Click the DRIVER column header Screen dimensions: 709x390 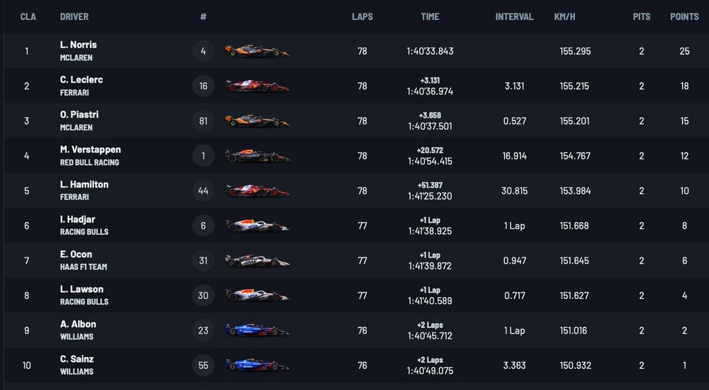click(74, 17)
